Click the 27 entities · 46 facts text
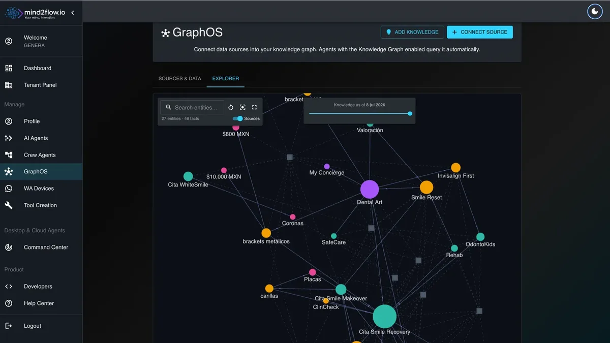 click(x=180, y=118)
